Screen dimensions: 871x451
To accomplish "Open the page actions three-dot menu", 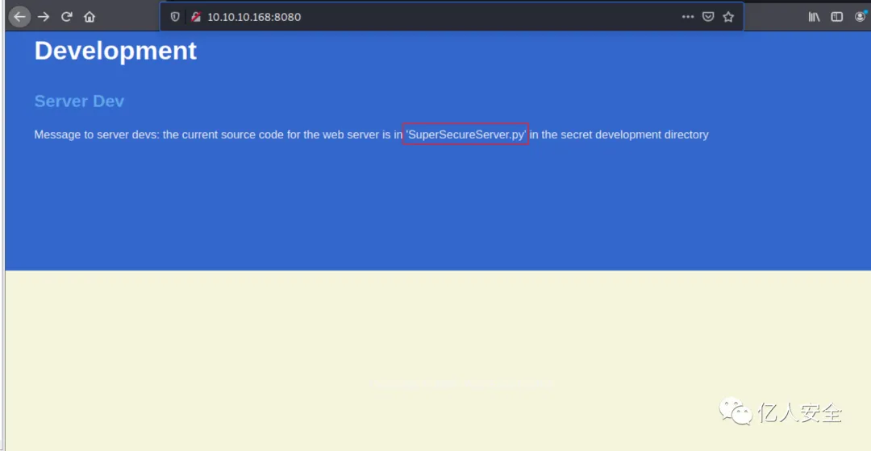I will 688,17.
